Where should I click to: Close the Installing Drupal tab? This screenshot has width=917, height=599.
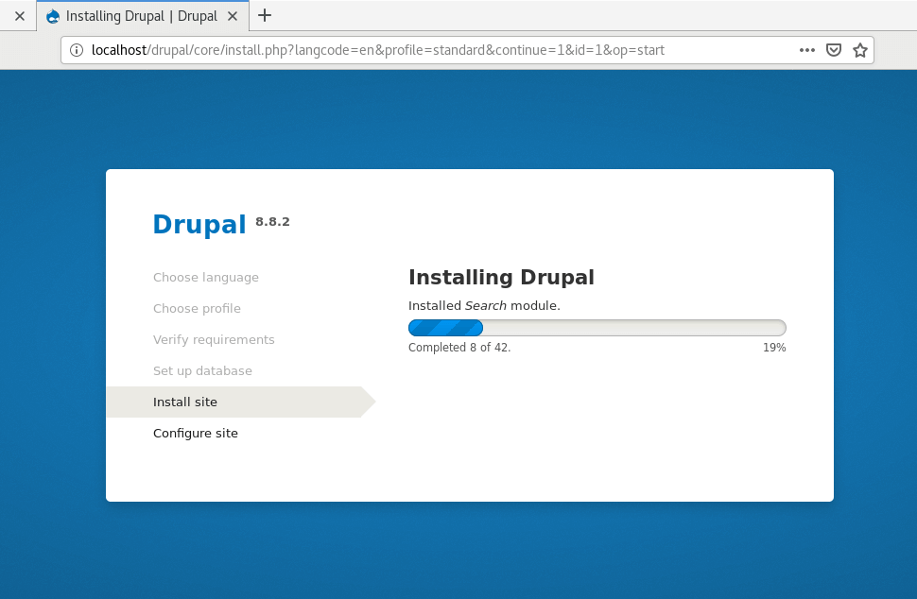233,16
